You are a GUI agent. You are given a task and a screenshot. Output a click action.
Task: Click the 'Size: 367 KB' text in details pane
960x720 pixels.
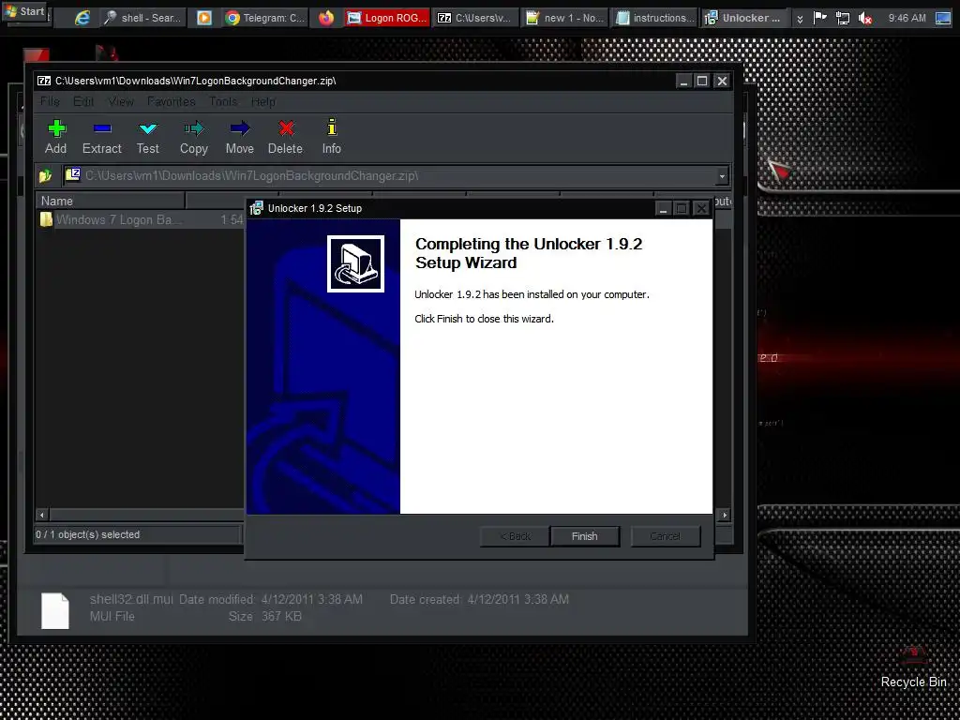(x=265, y=617)
